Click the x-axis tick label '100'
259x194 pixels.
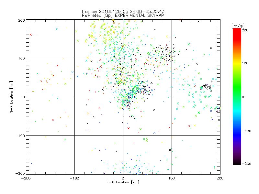pos(172,178)
